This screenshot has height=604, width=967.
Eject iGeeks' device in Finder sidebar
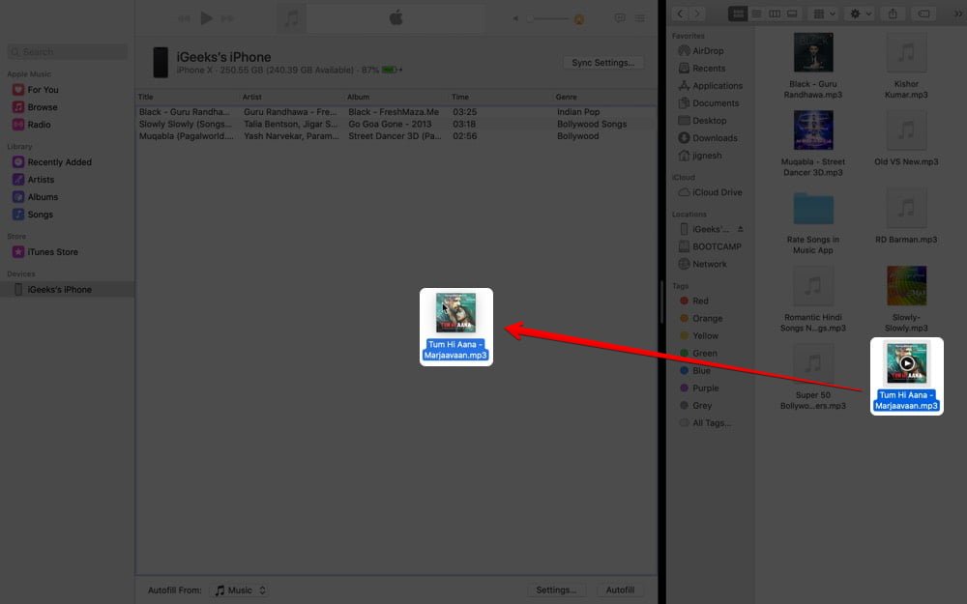point(740,229)
